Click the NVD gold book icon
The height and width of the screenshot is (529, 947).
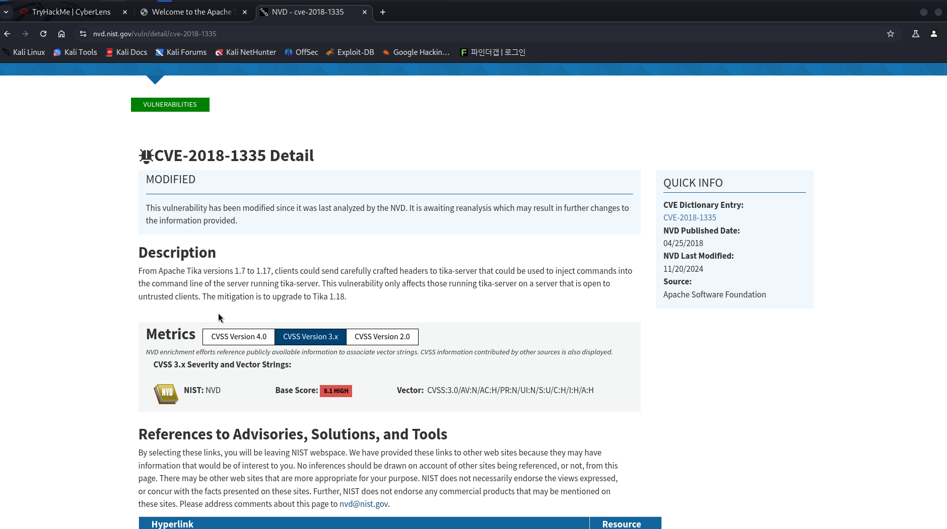coord(166,393)
